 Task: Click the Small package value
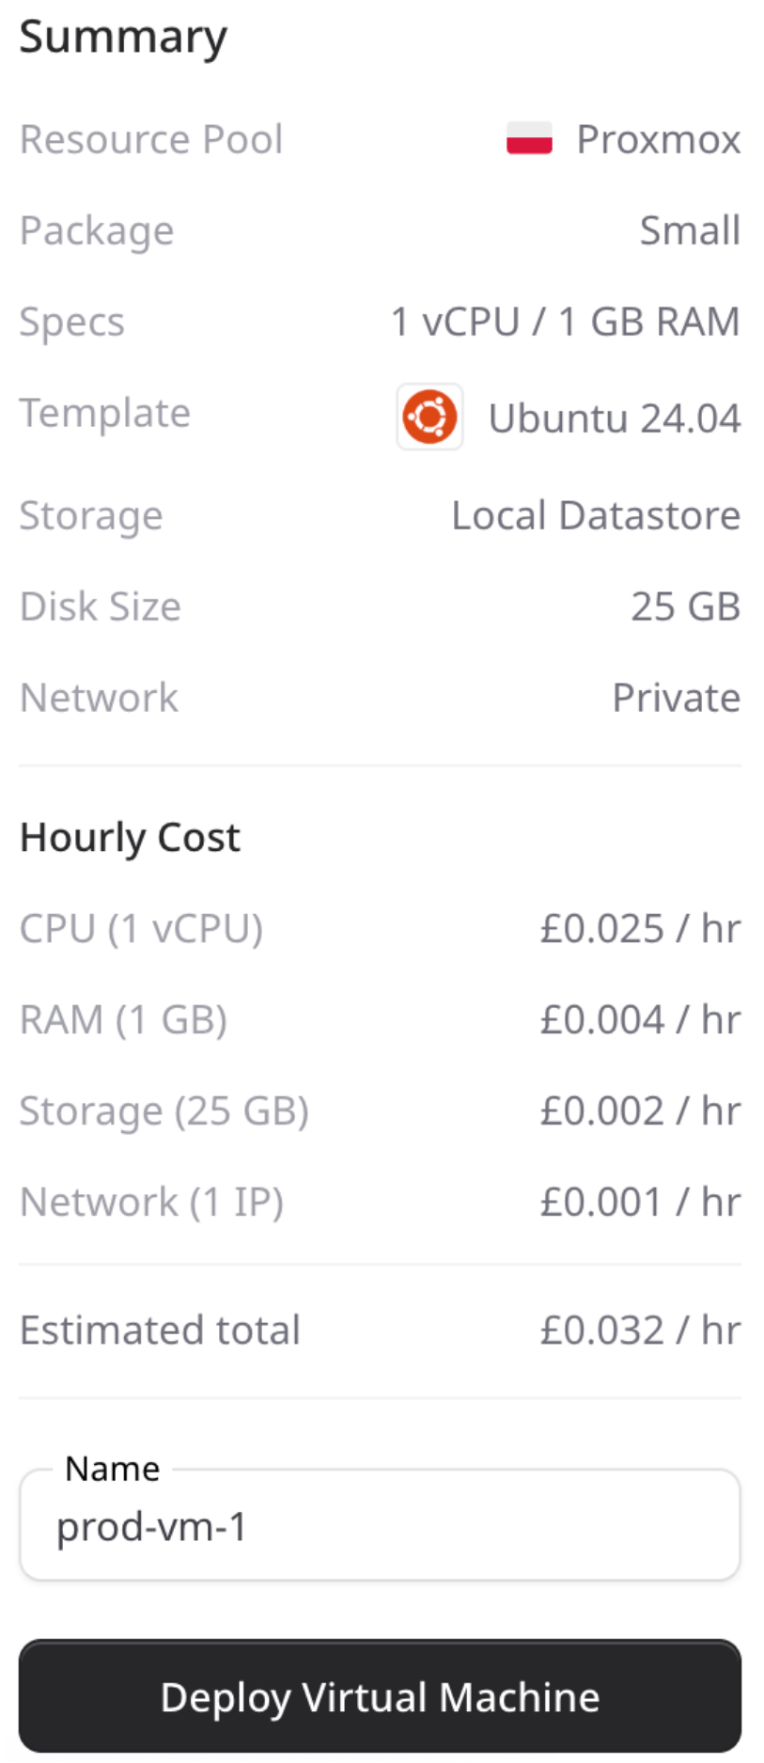(690, 230)
